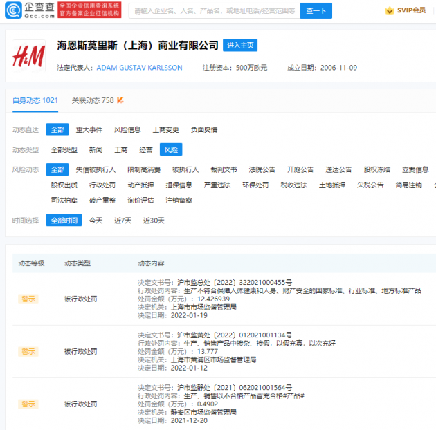This screenshot has height=430, width=436.
Task: Click the red 全国企业信用查询系统 banner
Action: coord(89,10)
